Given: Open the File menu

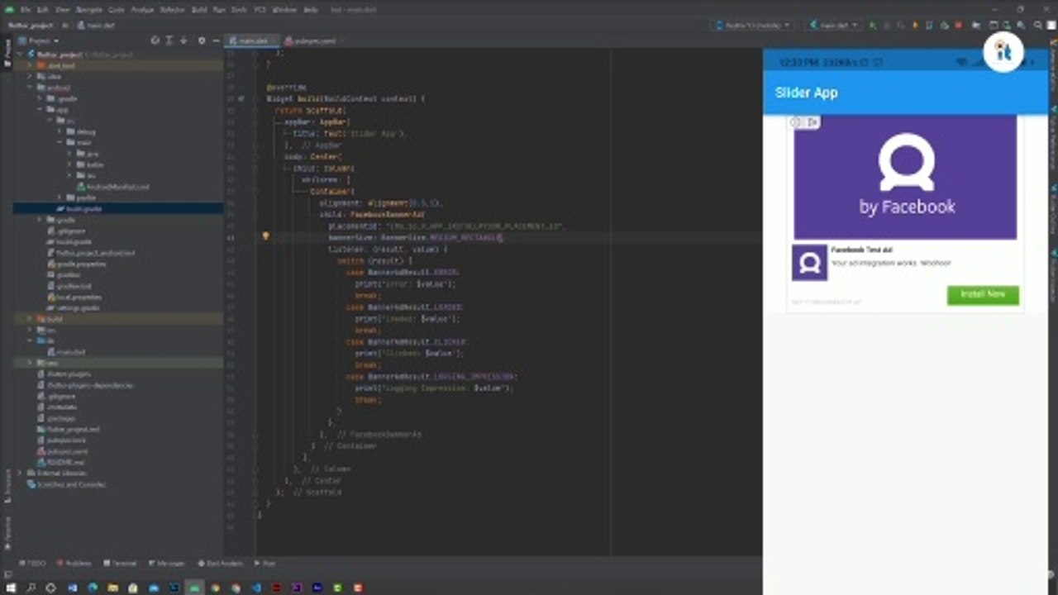Looking at the screenshot, I should 26,10.
